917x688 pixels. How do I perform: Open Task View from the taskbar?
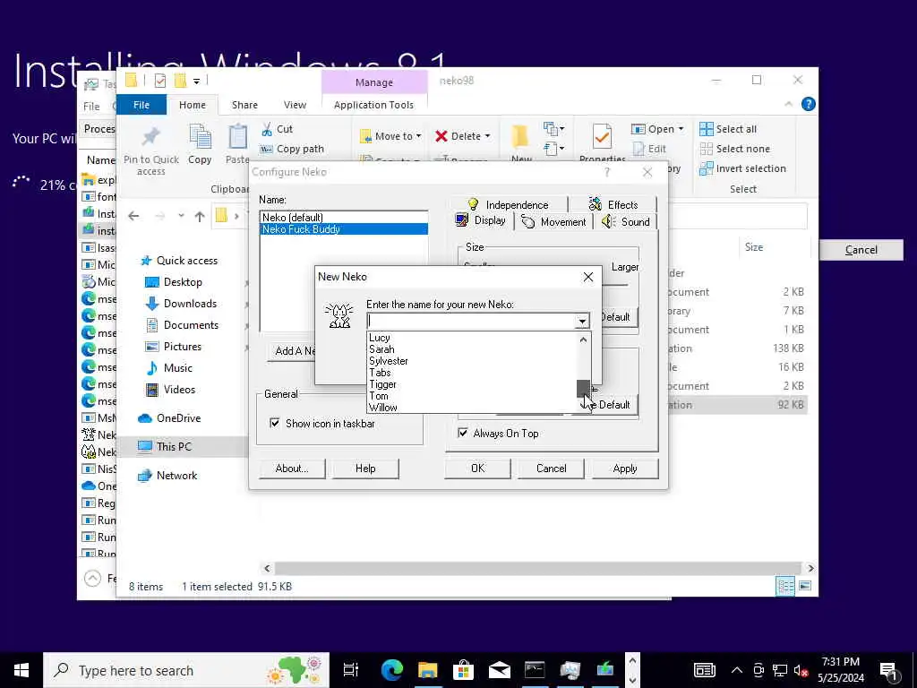350,670
